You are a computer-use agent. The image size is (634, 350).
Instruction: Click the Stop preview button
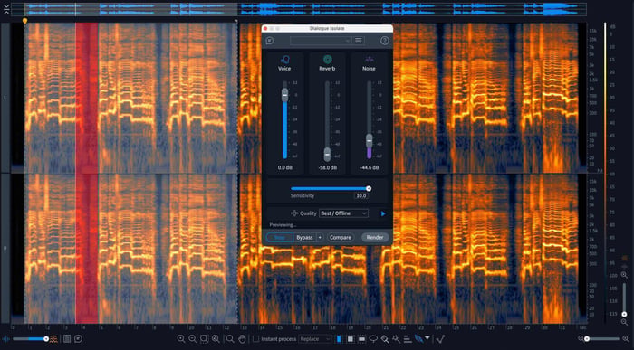pyautogui.click(x=280, y=237)
